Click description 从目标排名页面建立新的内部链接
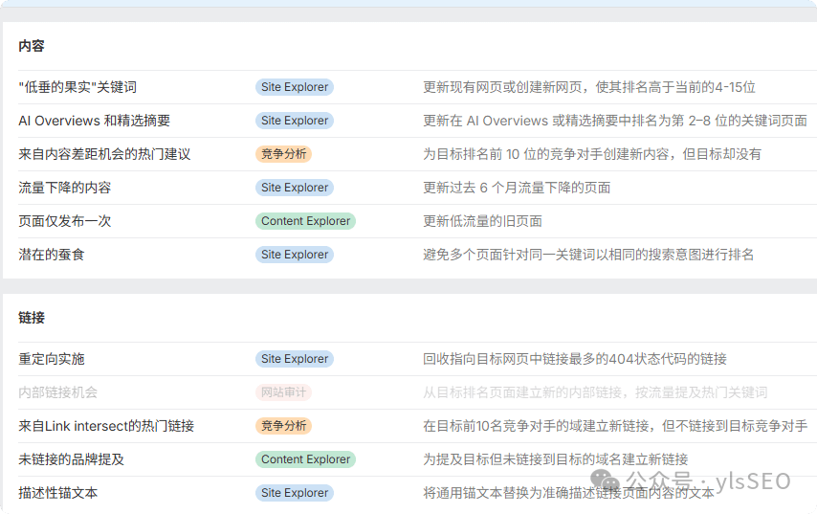This screenshot has height=514, width=817. tap(595, 392)
